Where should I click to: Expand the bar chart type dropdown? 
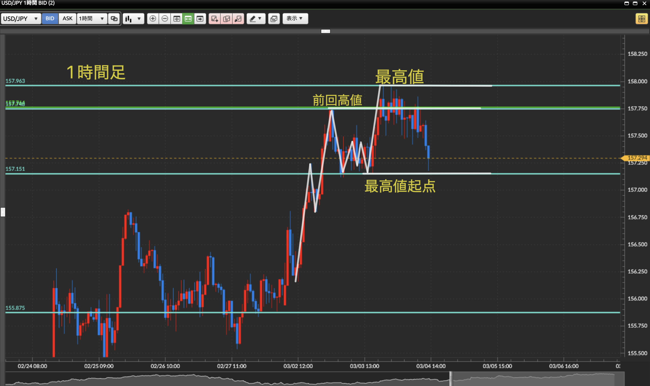click(x=133, y=19)
